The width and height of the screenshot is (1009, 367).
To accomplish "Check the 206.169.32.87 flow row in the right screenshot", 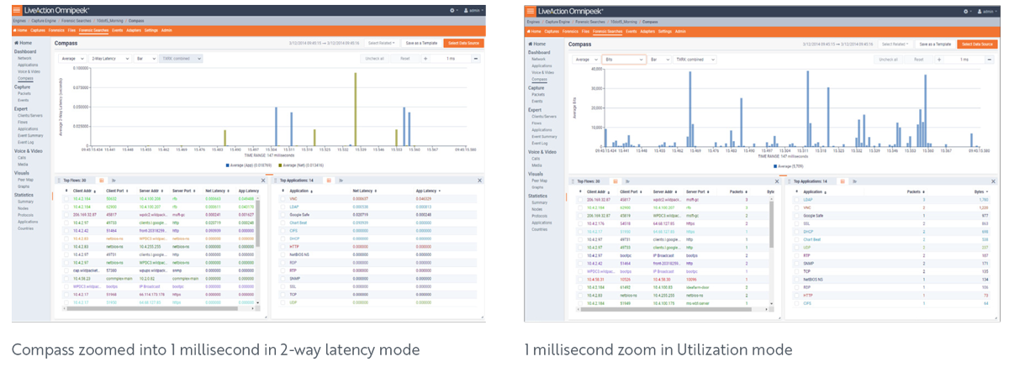I will pyautogui.click(x=579, y=199).
